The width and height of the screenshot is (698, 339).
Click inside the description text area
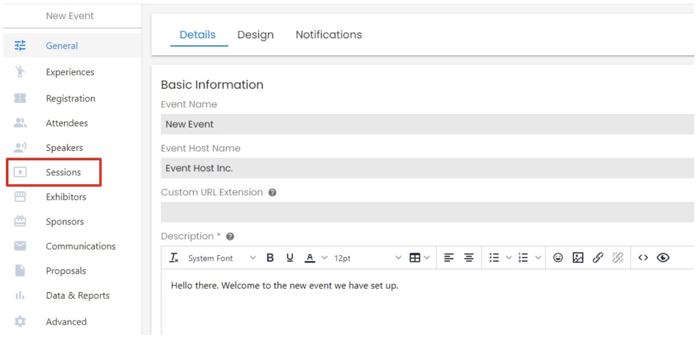pyautogui.click(x=428, y=302)
